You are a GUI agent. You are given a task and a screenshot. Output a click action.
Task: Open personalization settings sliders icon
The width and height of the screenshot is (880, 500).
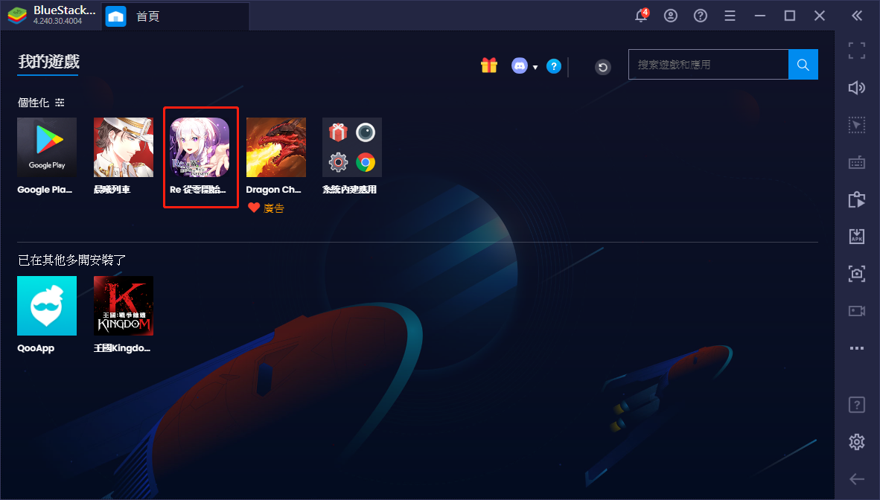pos(60,102)
